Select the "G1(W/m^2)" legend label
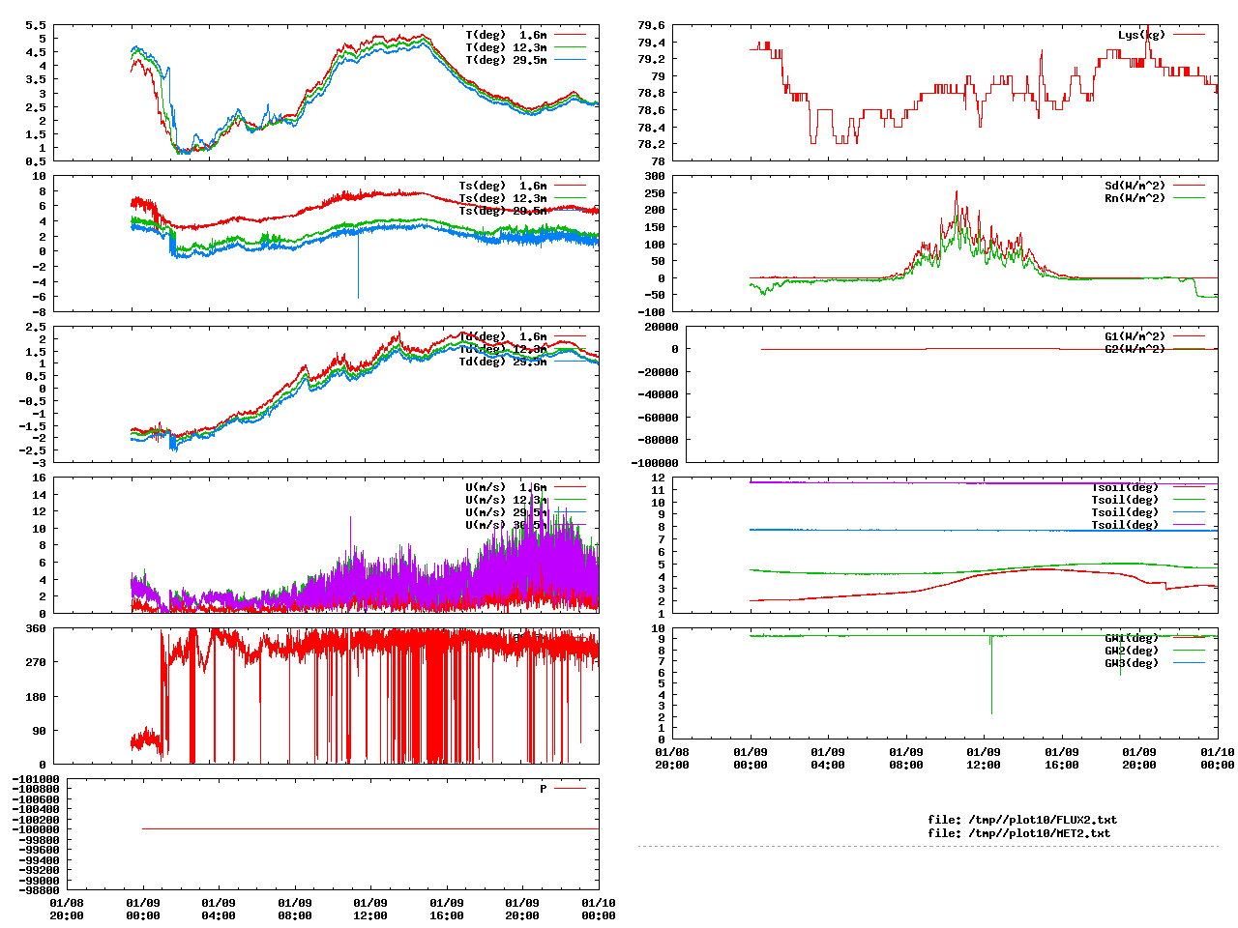This screenshot has width=1238, height=928. click(1135, 336)
